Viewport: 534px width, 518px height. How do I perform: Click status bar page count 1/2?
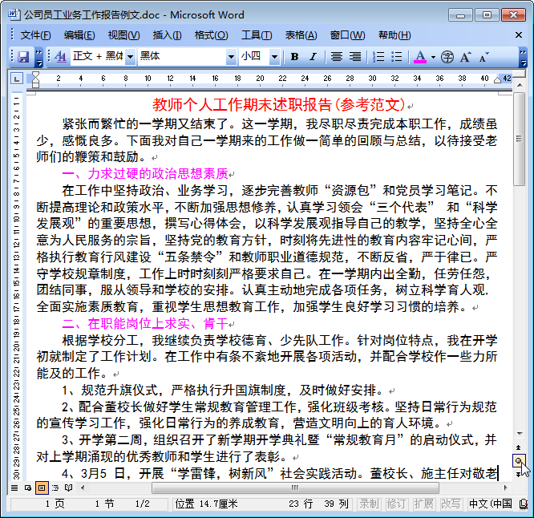click(142, 504)
